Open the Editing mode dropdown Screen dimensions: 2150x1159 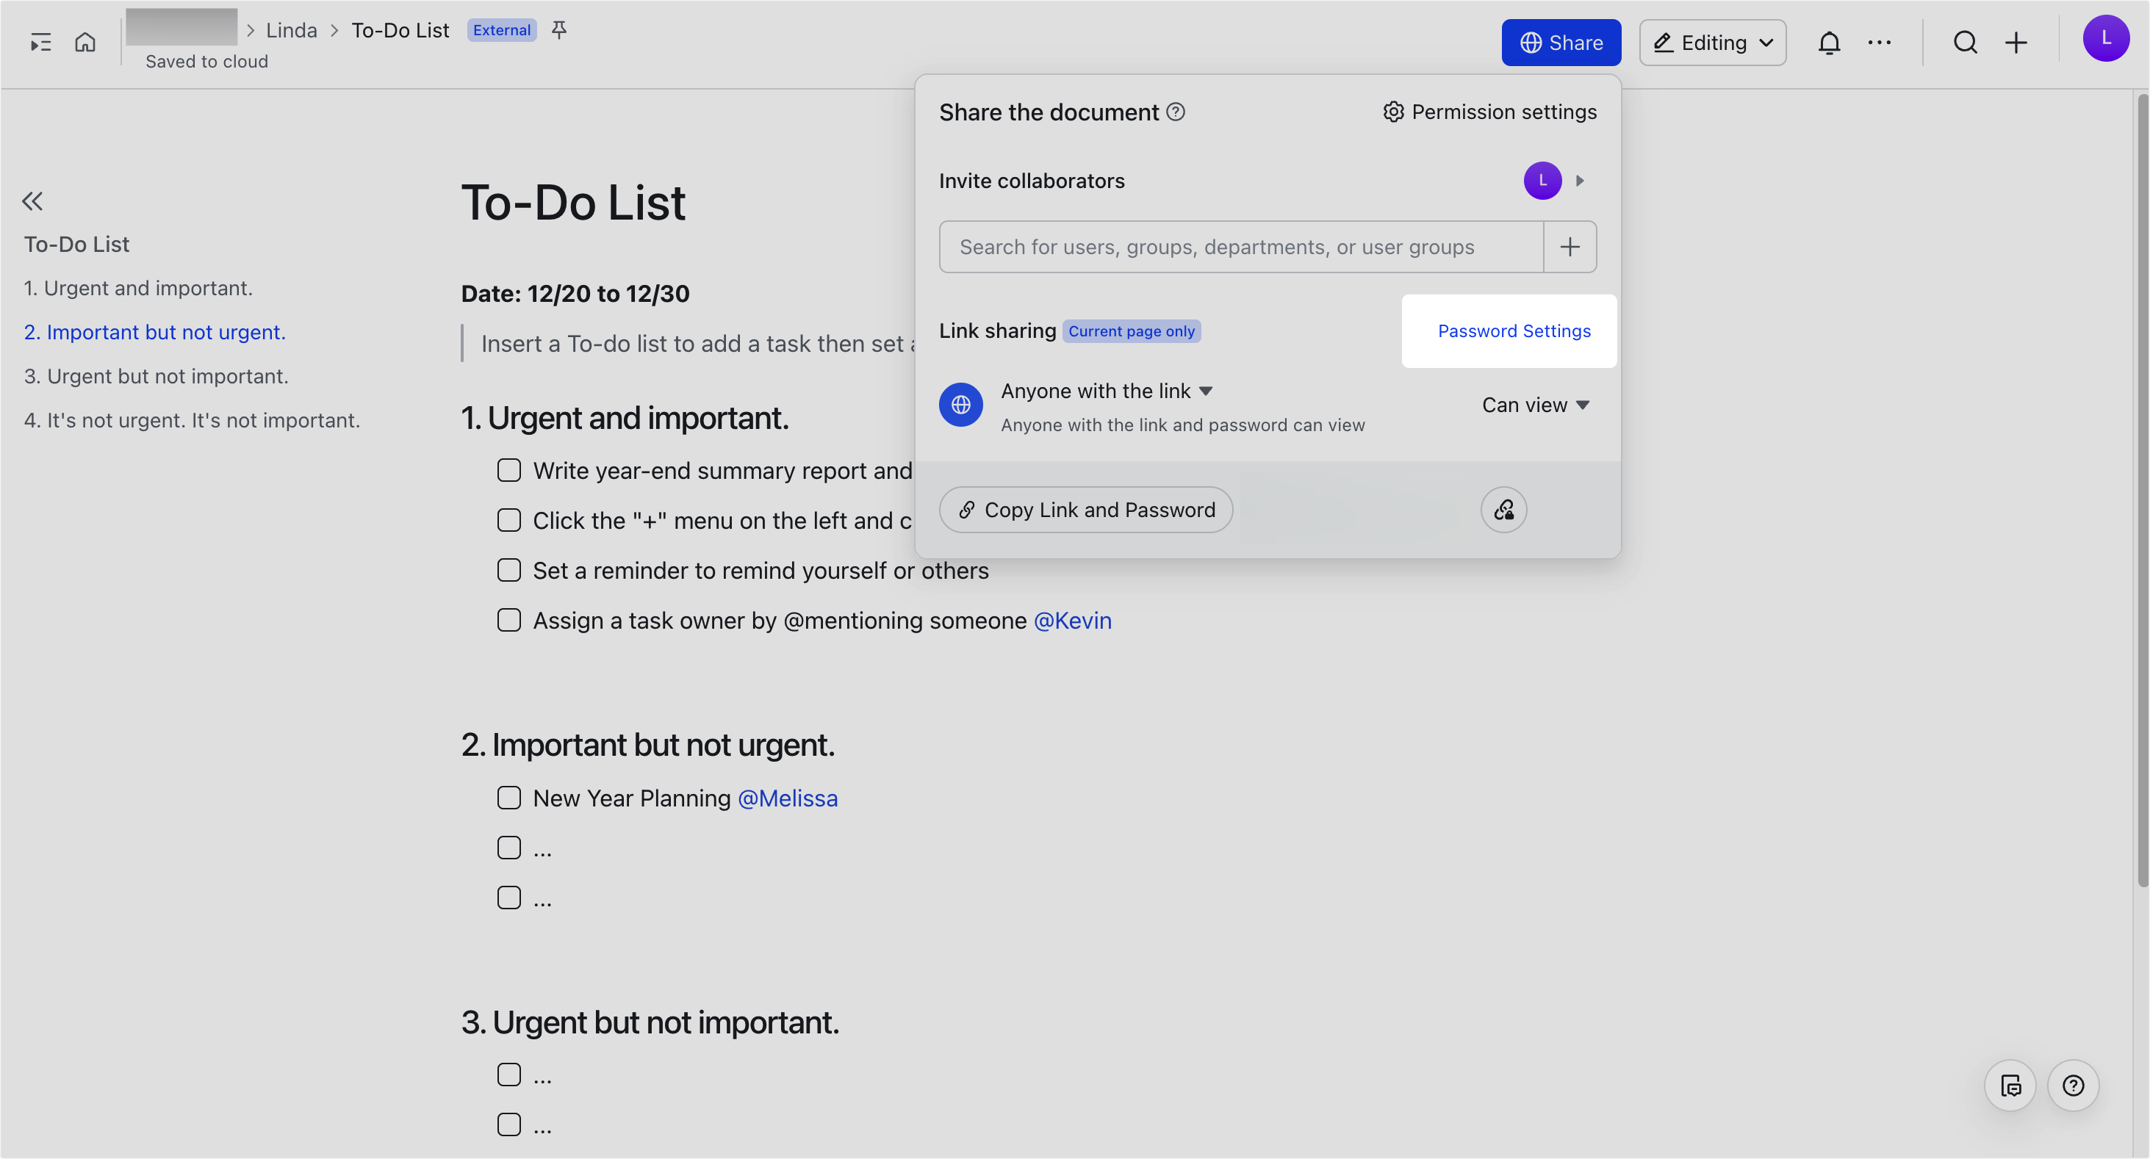coord(1713,43)
